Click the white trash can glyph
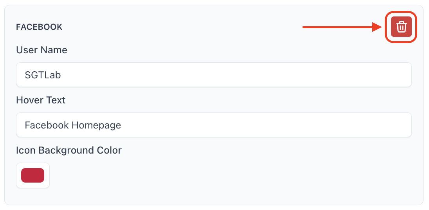 coord(401,27)
